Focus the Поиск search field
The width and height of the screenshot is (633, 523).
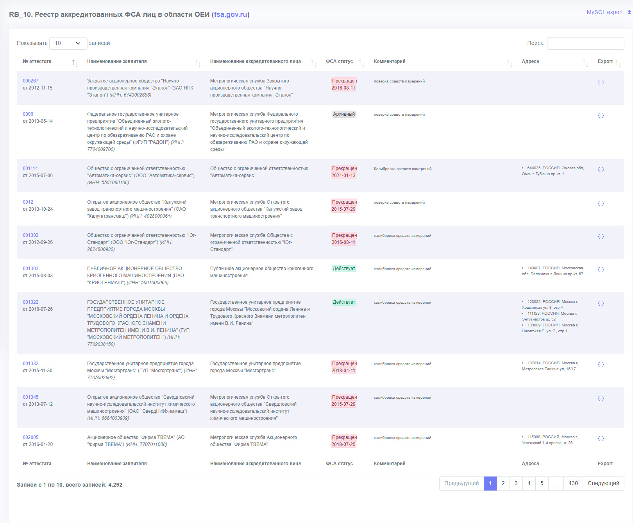point(585,43)
